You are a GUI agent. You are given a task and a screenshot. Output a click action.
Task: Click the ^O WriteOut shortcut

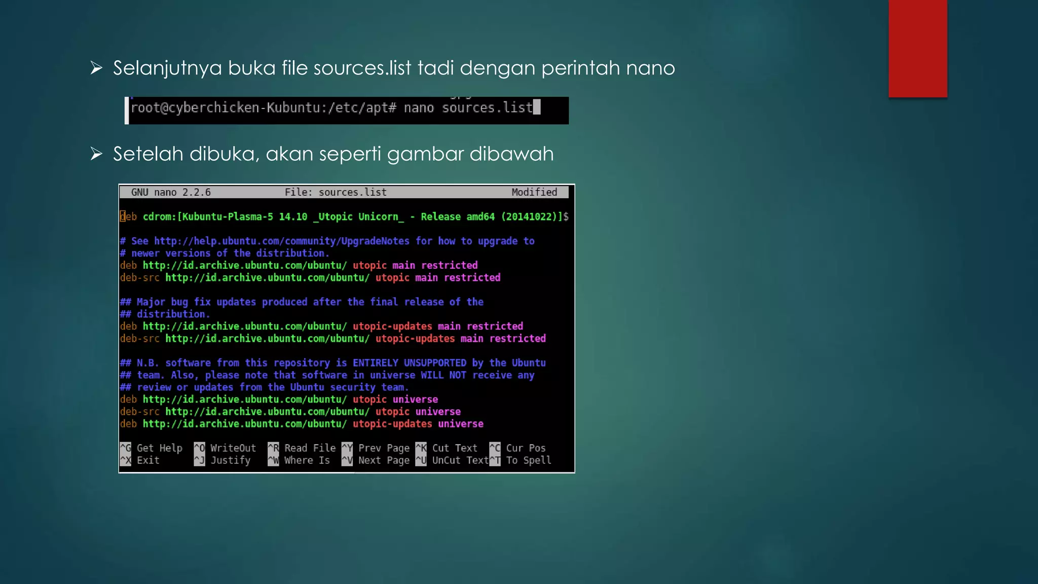(x=225, y=448)
